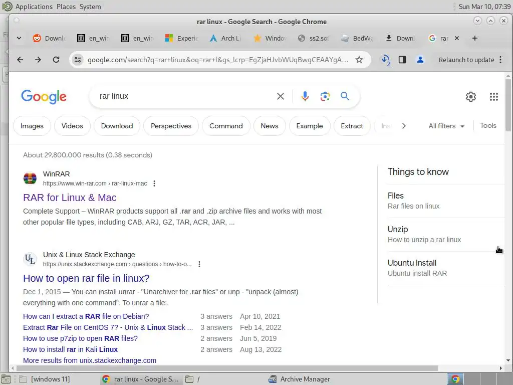Switch to the Windo starred tab
The height and width of the screenshot is (385, 513).
click(270, 38)
